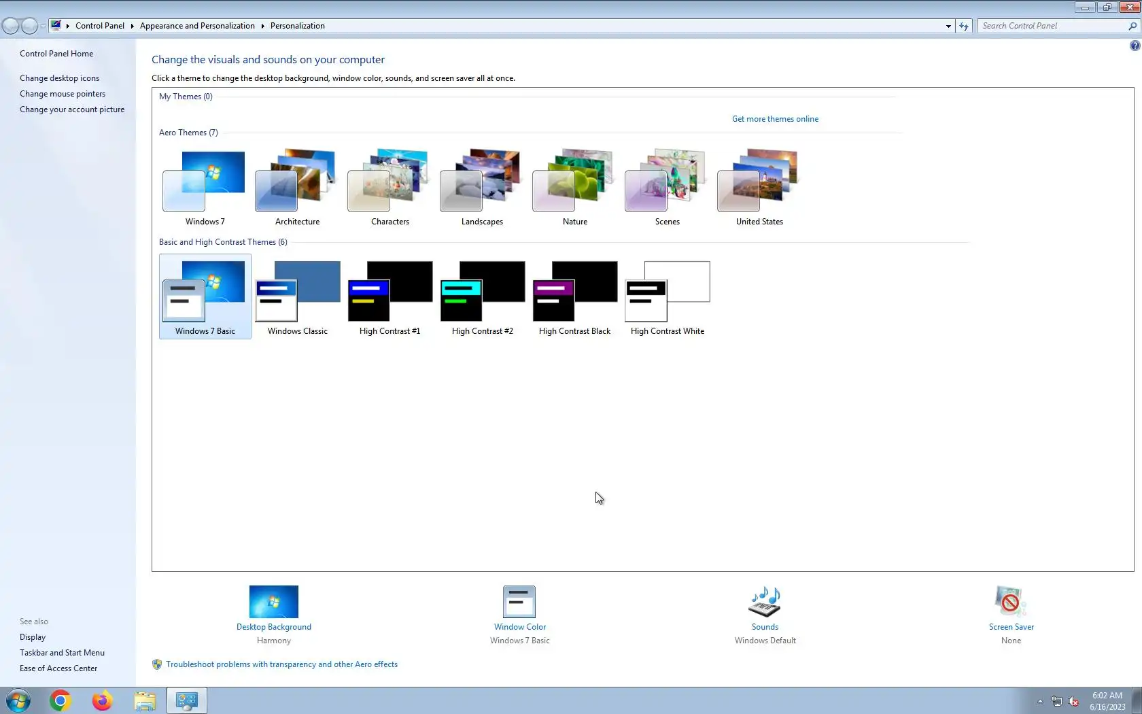This screenshot has width=1142, height=714.
Task: Choose the Scenes theme
Action: coord(667,188)
